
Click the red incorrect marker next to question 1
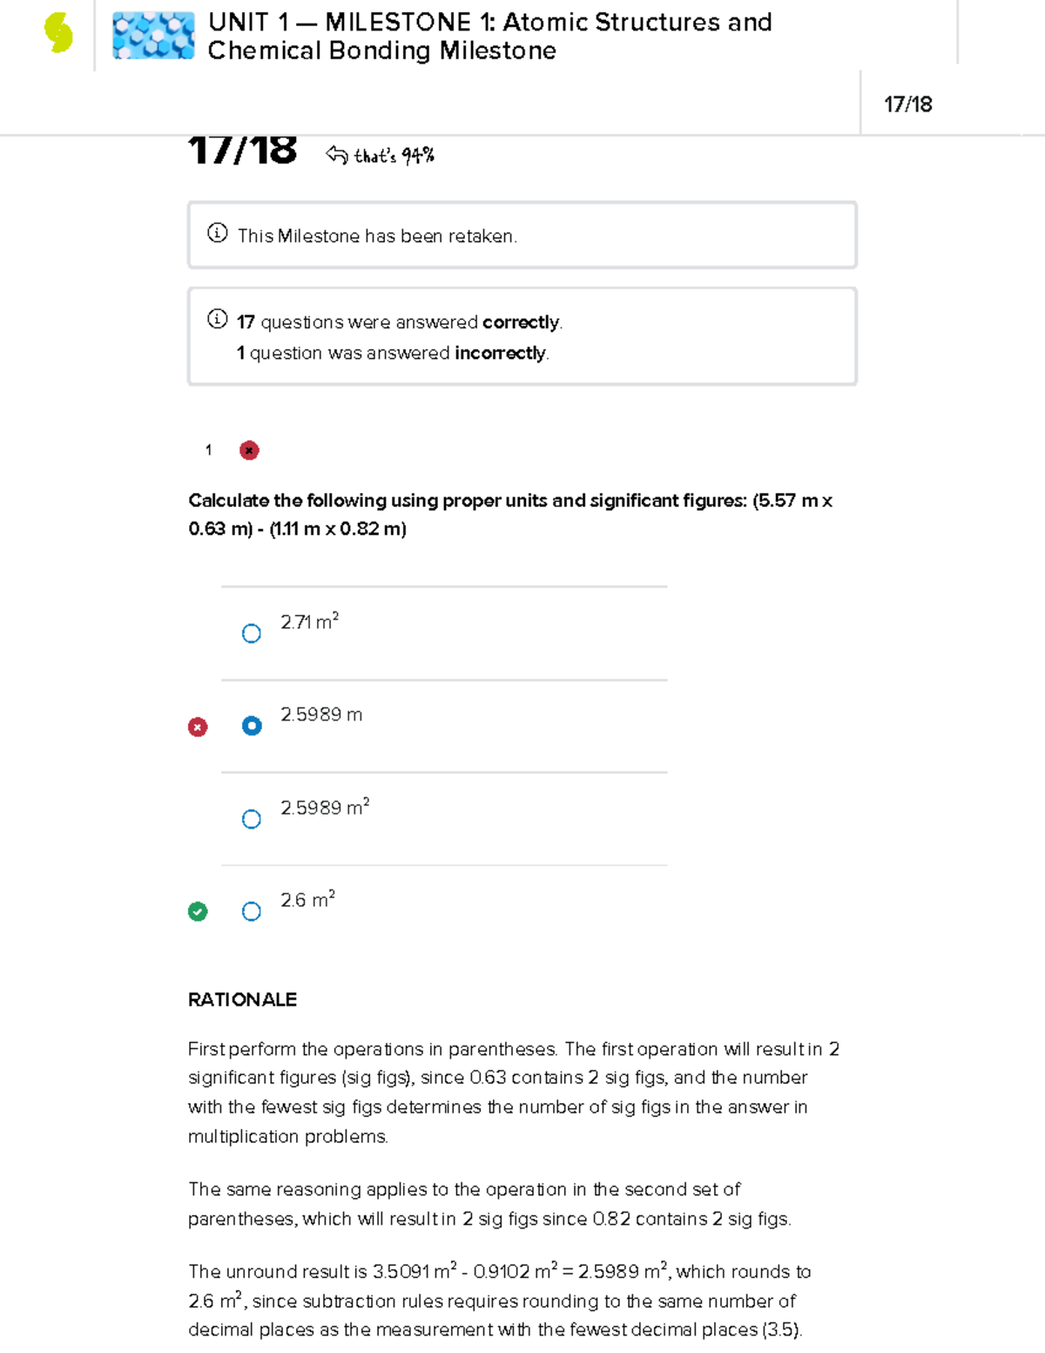point(249,450)
